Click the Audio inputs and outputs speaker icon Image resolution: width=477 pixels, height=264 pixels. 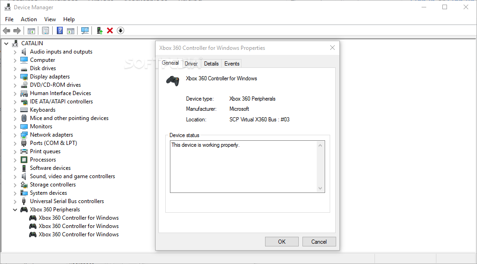[x=24, y=52]
